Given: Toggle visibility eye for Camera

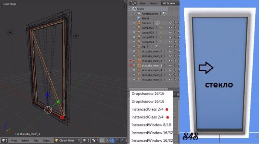Looking at the screenshot, I should [170, 23].
